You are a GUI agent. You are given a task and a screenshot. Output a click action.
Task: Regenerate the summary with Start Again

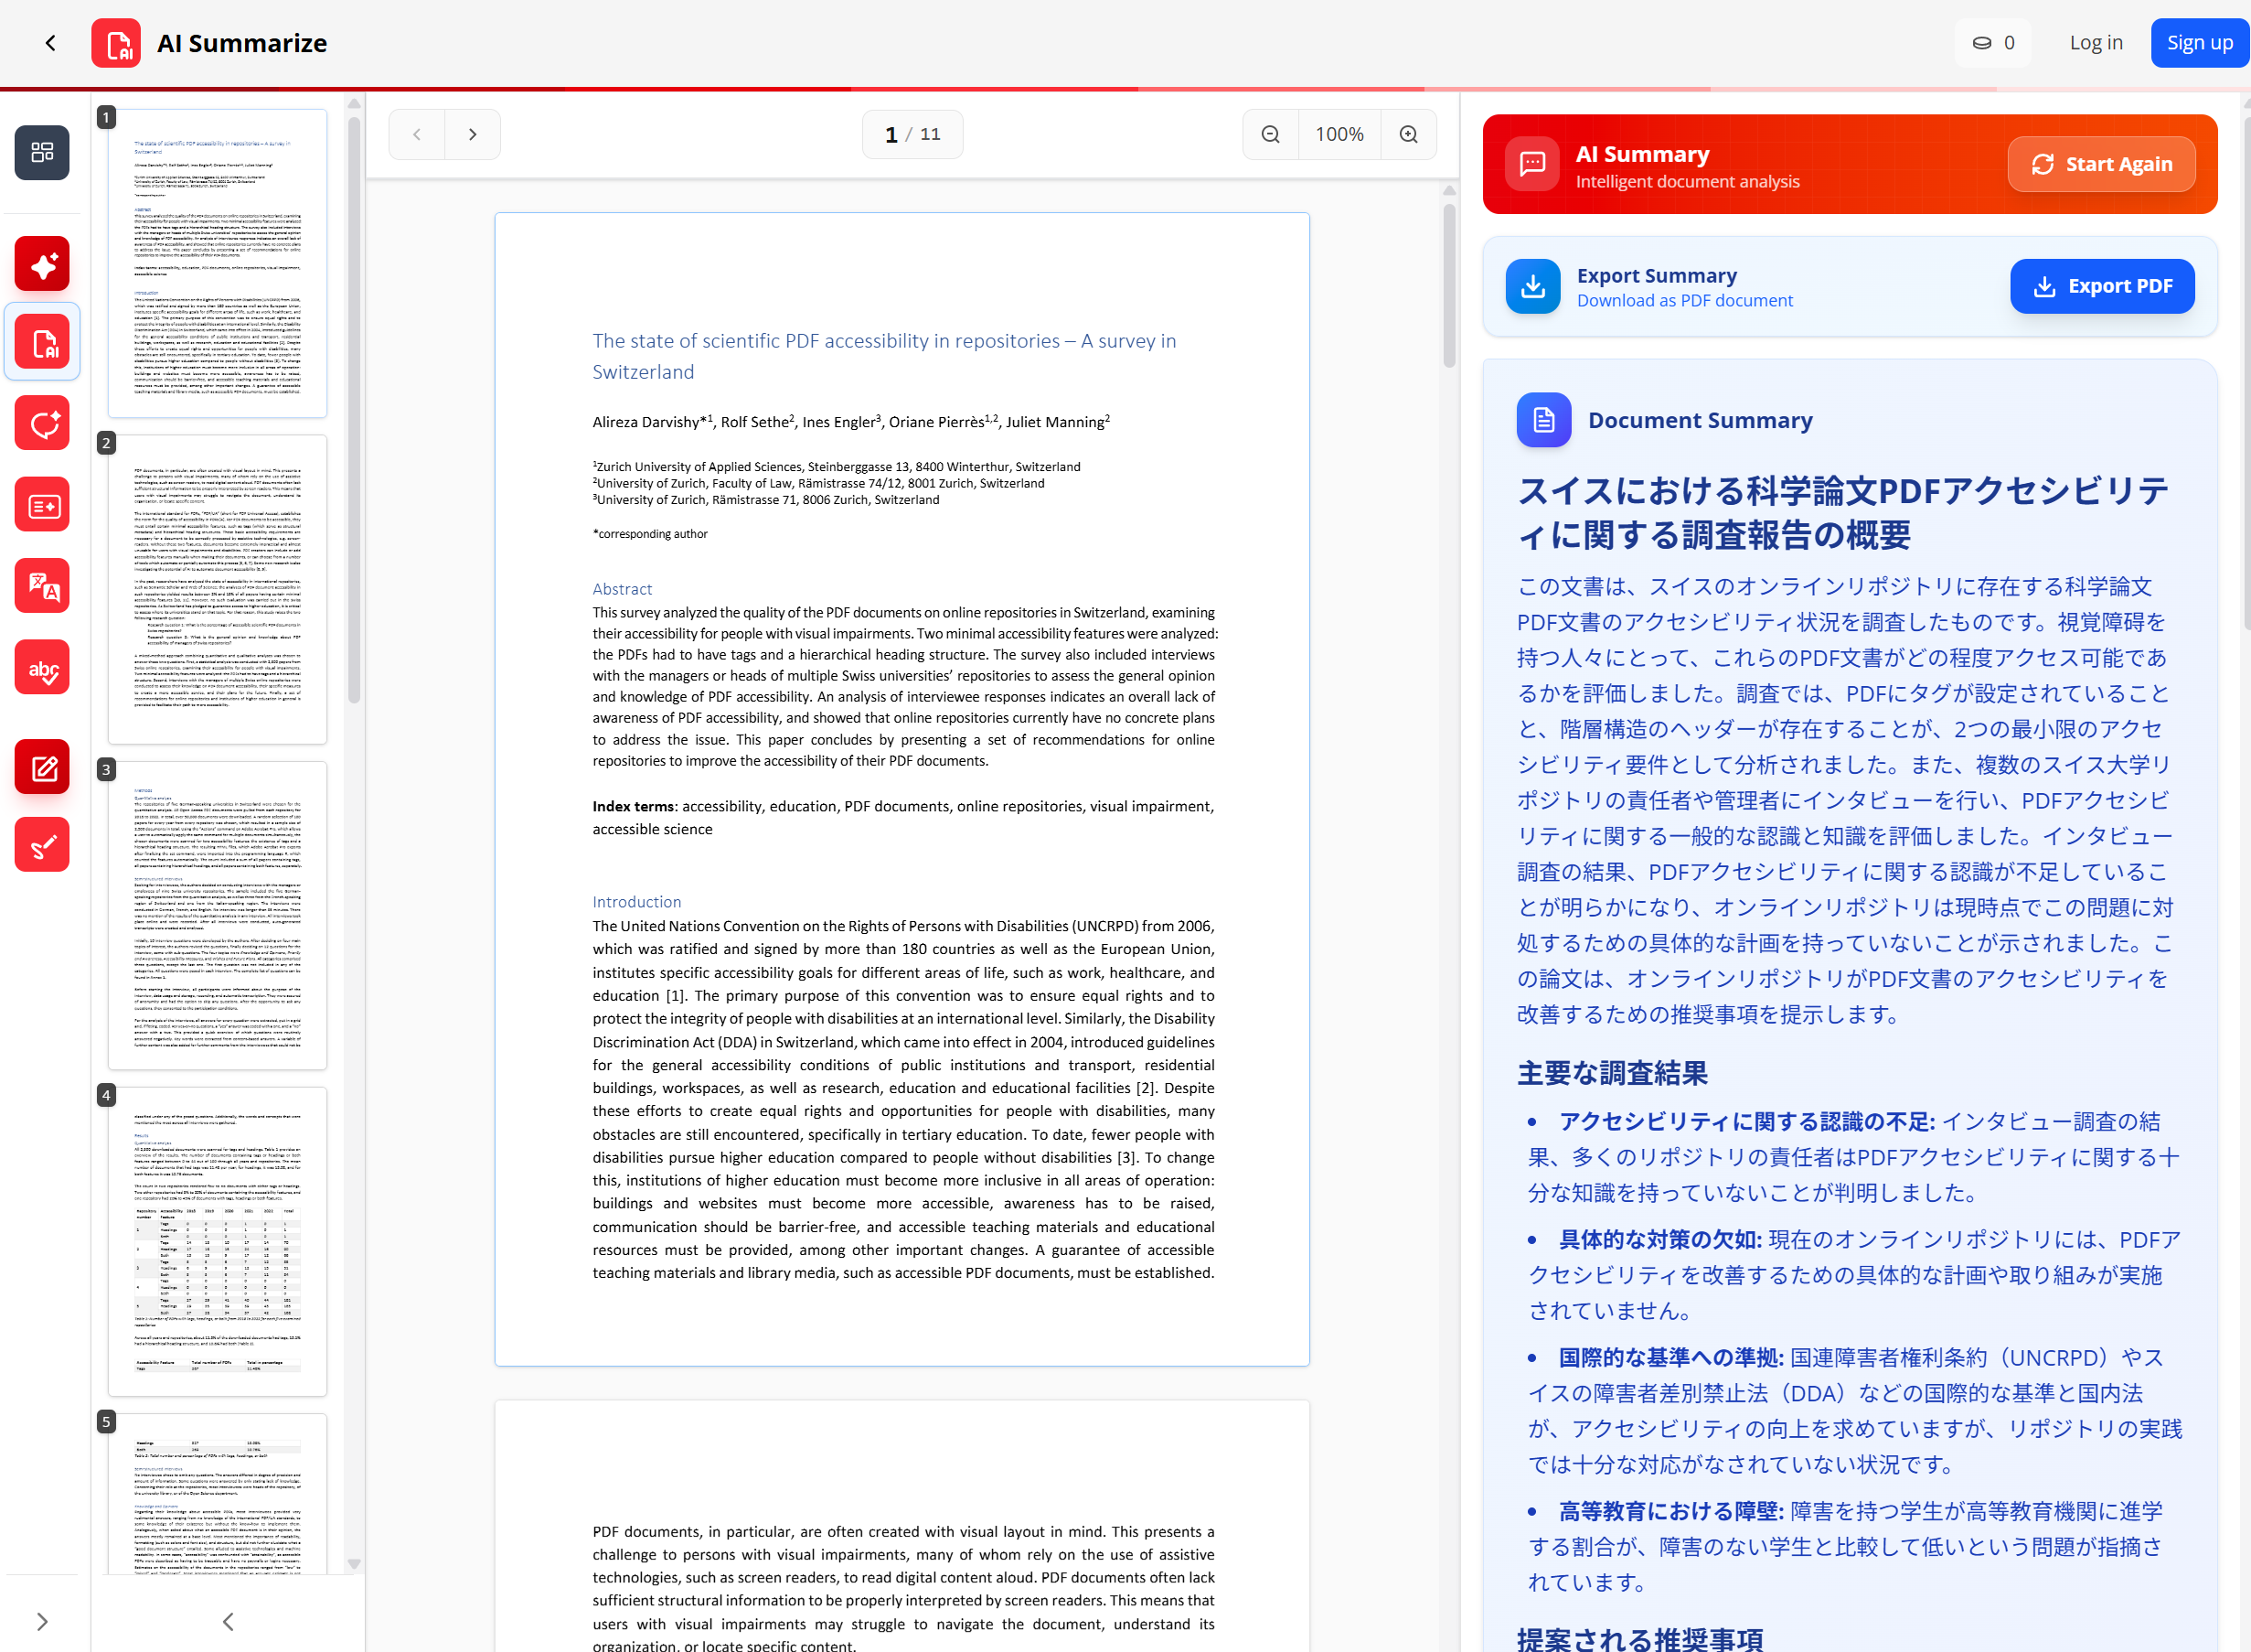point(2100,163)
